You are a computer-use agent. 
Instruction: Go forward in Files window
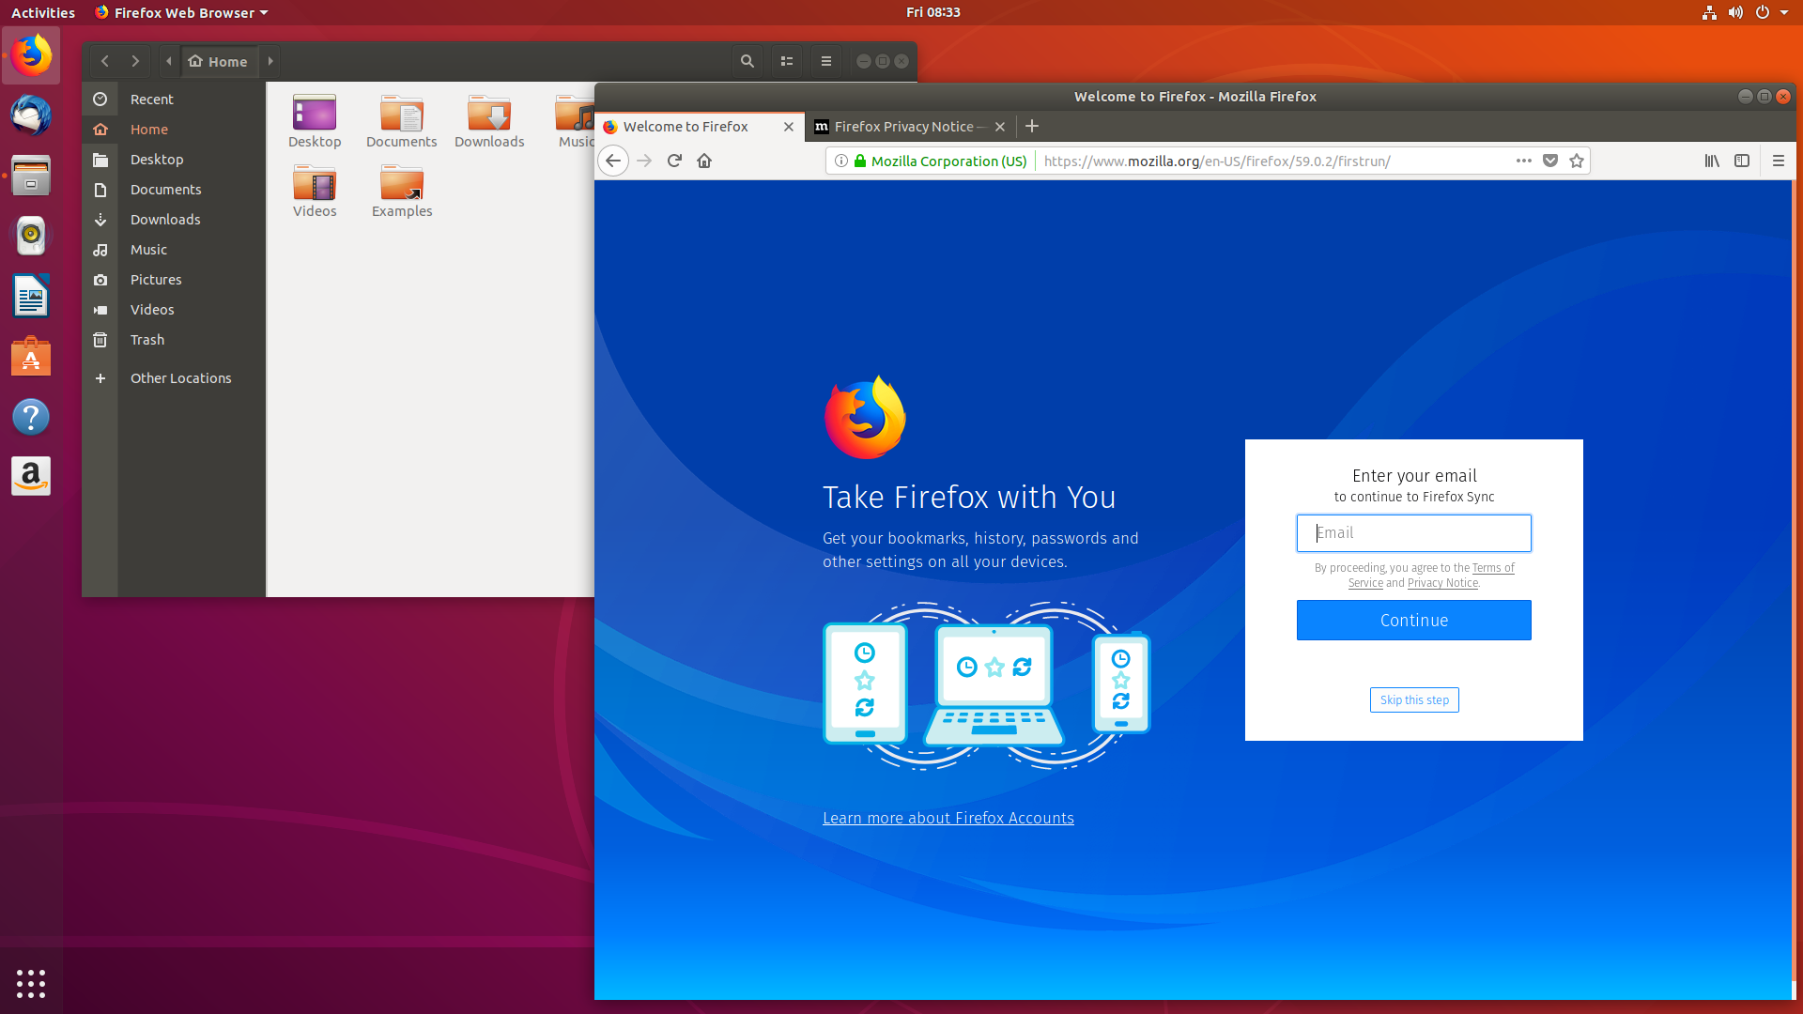(x=135, y=61)
